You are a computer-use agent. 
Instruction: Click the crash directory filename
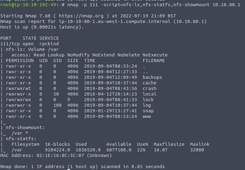(149, 89)
